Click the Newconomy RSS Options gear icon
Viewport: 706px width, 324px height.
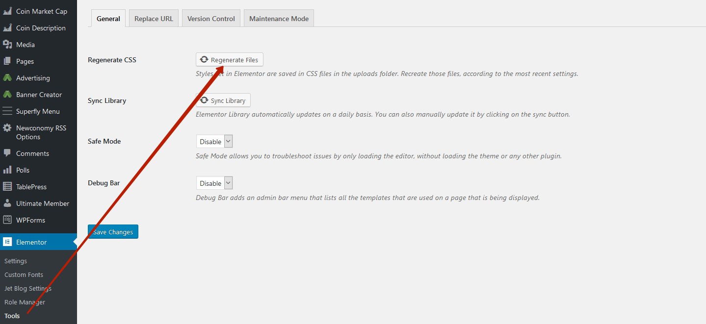point(7,128)
